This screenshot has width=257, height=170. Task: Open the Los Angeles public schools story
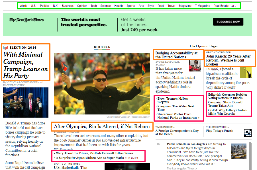[x=197, y=154]
